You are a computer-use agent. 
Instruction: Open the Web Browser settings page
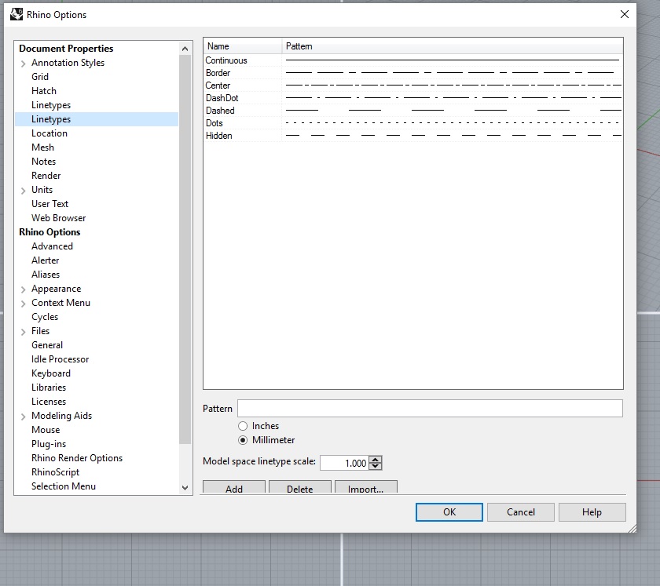(x=58, y=218)
